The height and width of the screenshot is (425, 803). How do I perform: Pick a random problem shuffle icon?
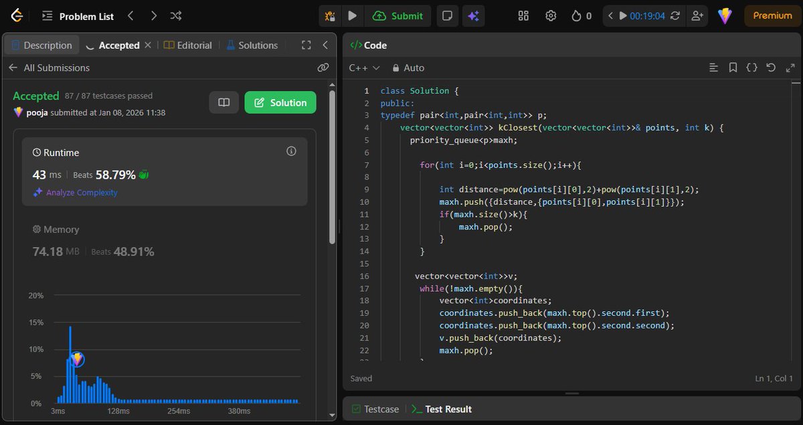[176, 15]
